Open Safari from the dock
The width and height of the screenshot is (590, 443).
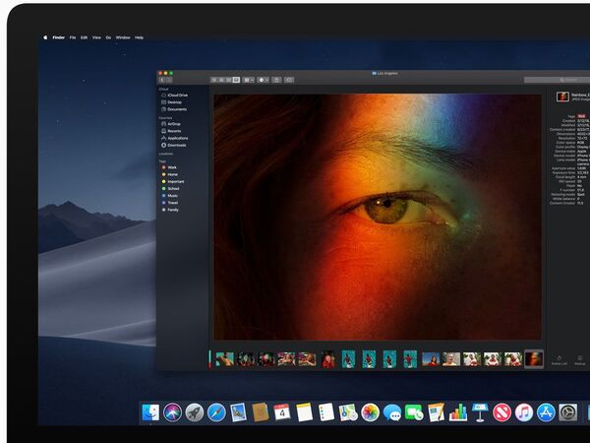(216, 412)
